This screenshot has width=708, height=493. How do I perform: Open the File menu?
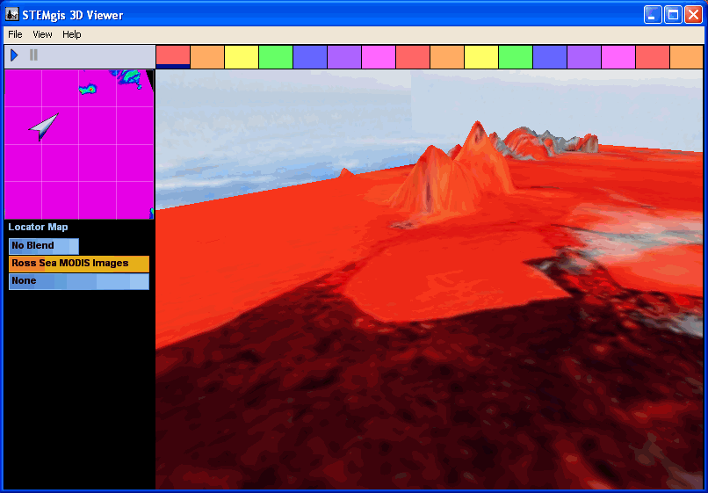tap(15, 34)
